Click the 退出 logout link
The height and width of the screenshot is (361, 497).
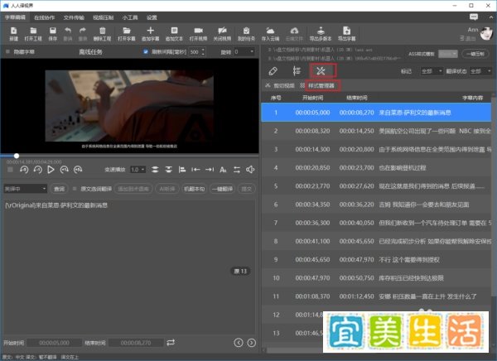pos(468,38)
